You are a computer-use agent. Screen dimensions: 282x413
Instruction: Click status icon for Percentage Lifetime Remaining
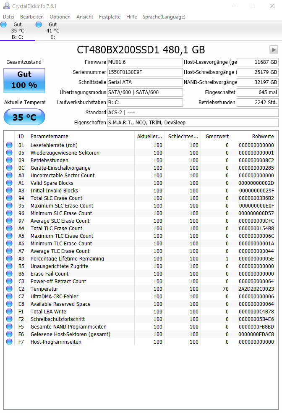pyautogui.click(x=9, y=258)
